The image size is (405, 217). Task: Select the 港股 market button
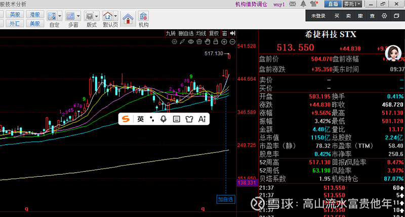pos(35,15)
